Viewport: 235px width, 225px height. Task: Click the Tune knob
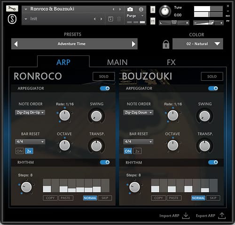165,11
